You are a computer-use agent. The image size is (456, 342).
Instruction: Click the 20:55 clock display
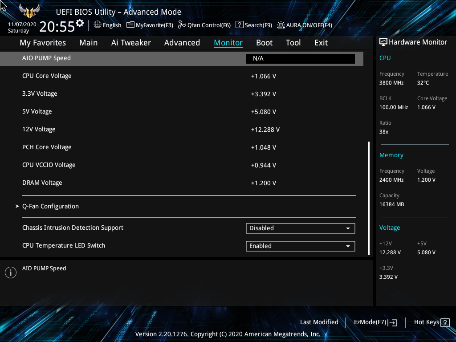57,26
